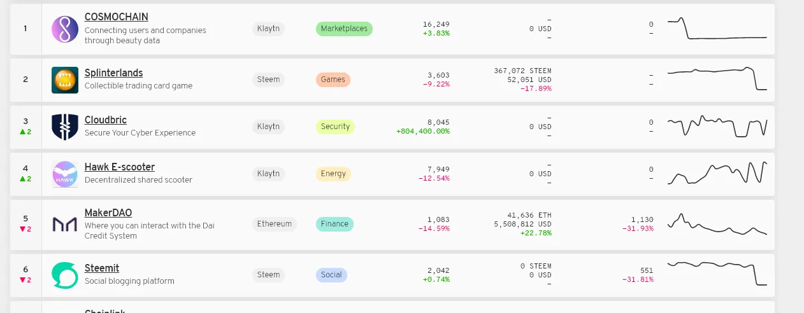The width and height of the screenshot is (804, 313).
Task: Open the COSMOCHAIN title link
Action: tap(117, 17)
